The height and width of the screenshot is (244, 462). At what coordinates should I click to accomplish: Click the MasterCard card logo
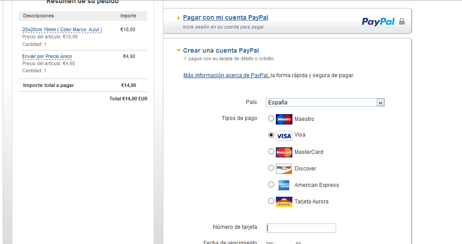(284, 152)
